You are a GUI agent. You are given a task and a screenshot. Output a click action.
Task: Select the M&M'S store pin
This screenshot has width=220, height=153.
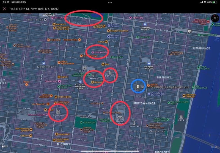point(59,77)
